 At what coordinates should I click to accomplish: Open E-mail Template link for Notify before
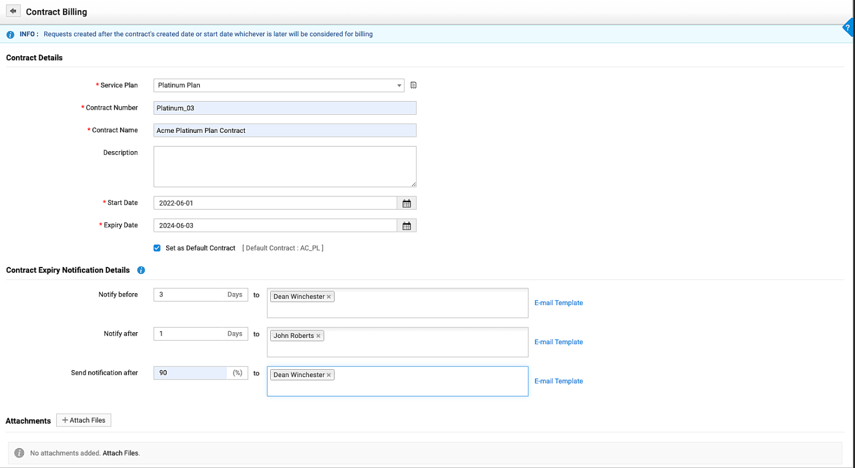558,303
